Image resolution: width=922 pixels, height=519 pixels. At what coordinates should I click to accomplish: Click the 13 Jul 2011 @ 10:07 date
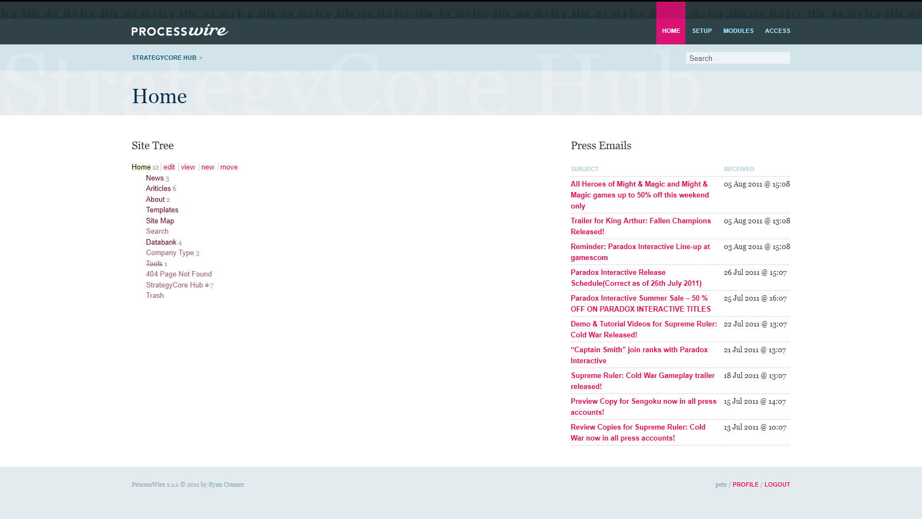coord(755,427)
